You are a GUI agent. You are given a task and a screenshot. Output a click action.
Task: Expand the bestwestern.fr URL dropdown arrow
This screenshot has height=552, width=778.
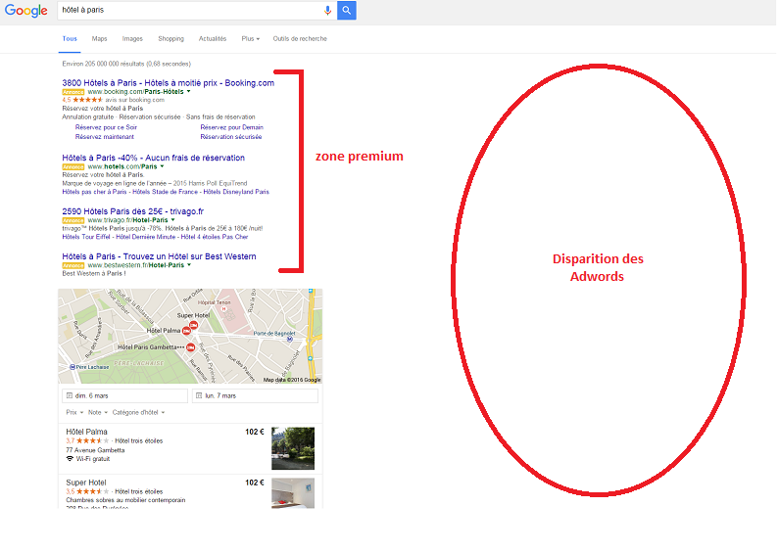189,265
